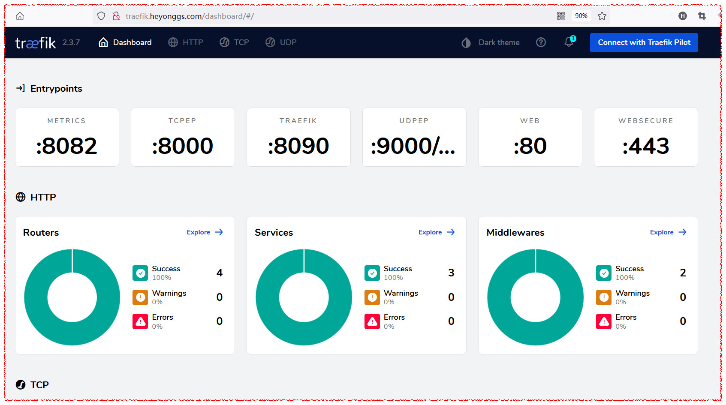Click the Routers Warnings label
The height and width of the screenshot is (405, 726).
click(x=169, y=293)
